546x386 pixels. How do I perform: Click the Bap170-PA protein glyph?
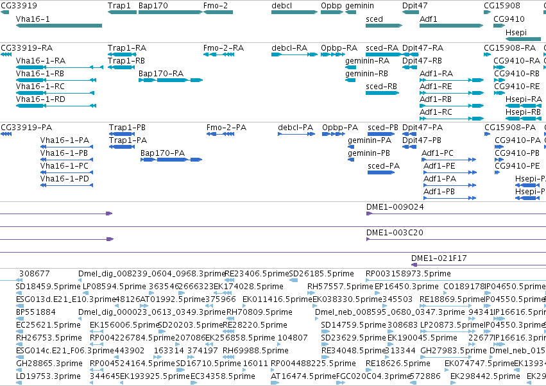(171, 160)
